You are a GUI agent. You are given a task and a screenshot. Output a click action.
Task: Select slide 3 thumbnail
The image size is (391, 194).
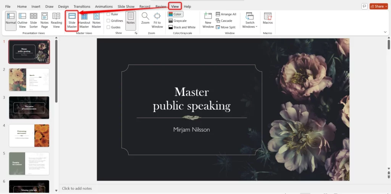pos(29,108)
